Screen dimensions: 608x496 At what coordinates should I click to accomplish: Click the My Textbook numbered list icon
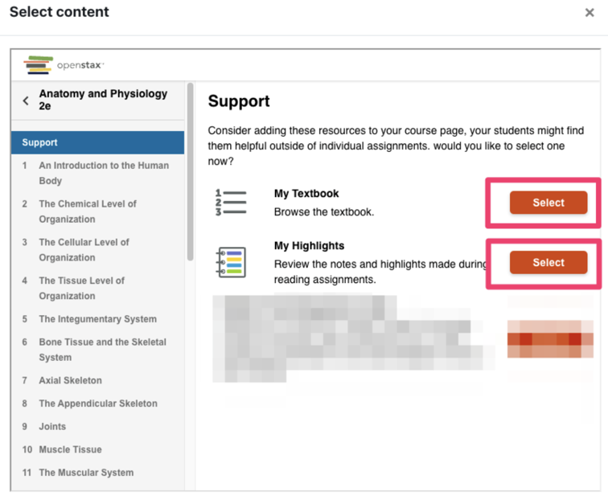coord(231,203)
